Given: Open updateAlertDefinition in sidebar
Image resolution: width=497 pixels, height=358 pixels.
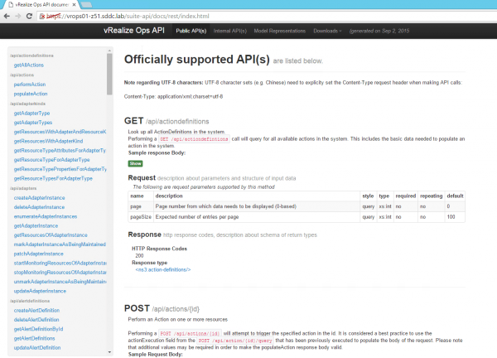Looking at the screenshot, I should (37, 348).
